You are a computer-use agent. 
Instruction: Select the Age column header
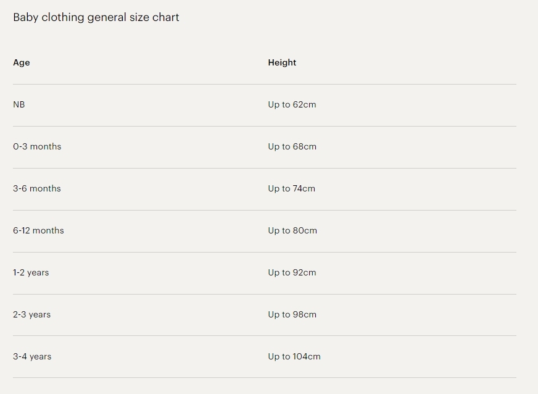pyautogui.click(x=22, y=62)
